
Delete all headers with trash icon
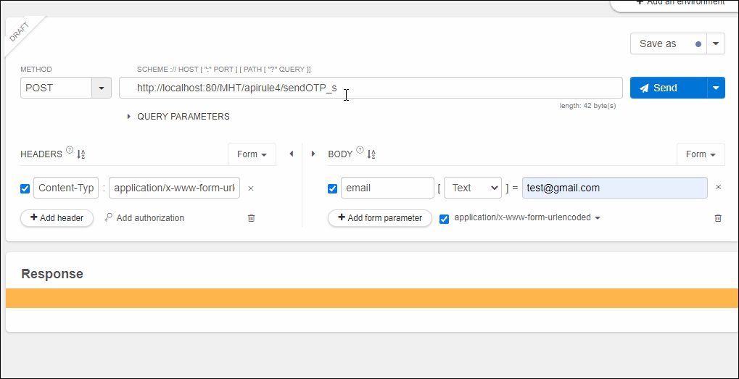click(x=252, y=218)
